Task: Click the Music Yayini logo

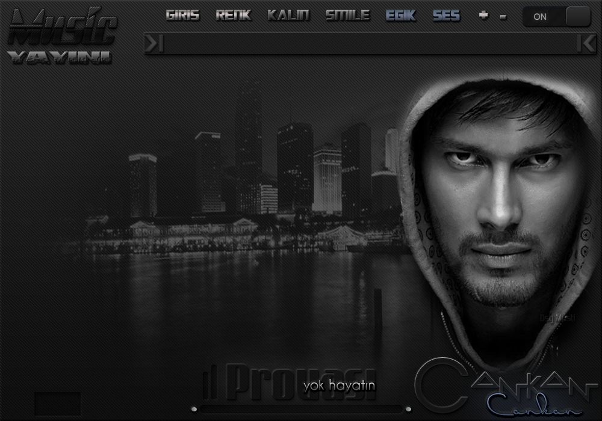Action: click(x=61, y=35)
